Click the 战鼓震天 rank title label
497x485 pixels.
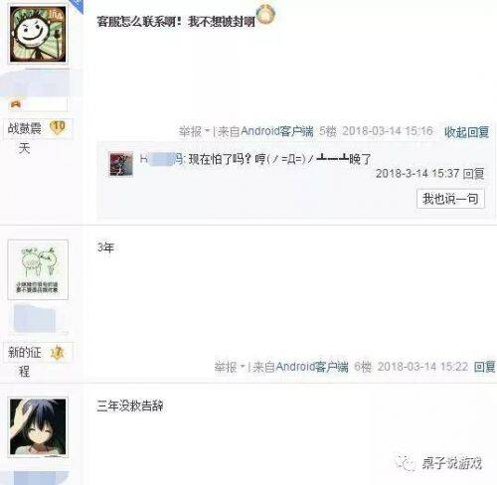pyautogui.click(x=24, y=137)
